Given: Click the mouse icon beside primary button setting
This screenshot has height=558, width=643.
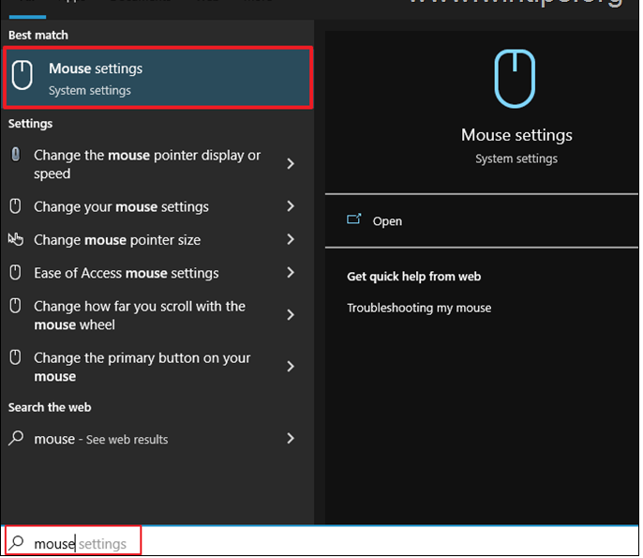Looking at the screenshot, I should [16, 358].
